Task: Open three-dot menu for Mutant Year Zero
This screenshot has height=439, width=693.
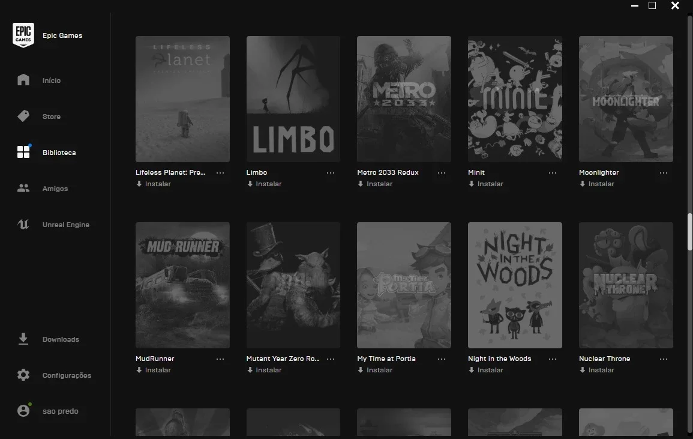Action: tap(331, 359)
